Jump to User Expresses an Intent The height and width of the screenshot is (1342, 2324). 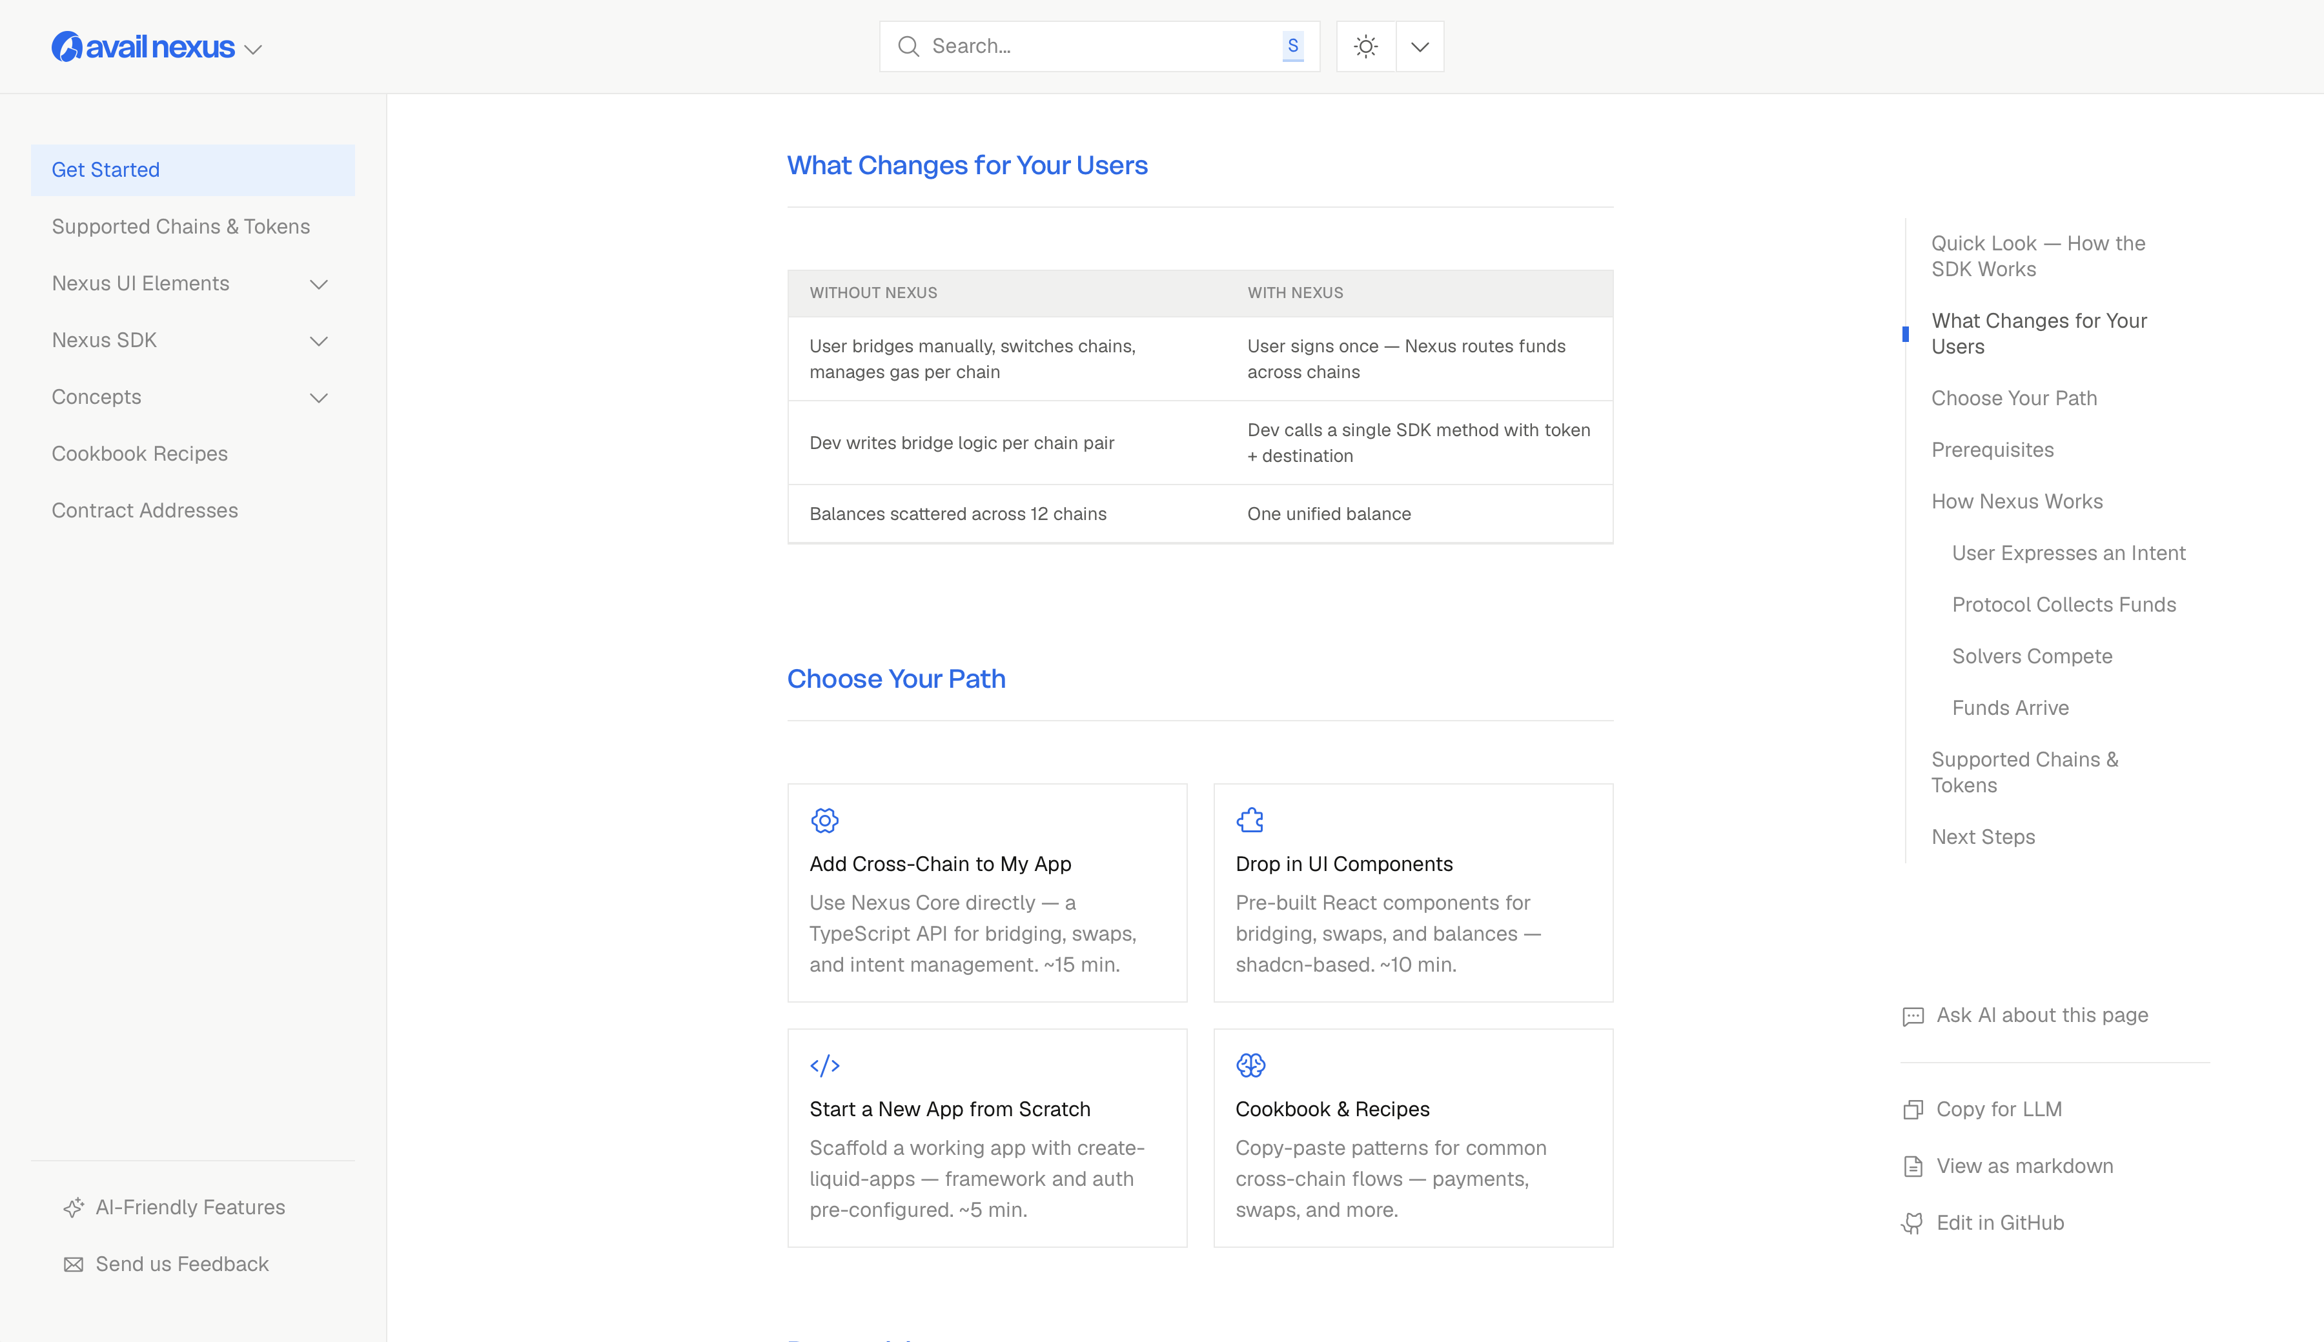click(x=2068, y=553)
